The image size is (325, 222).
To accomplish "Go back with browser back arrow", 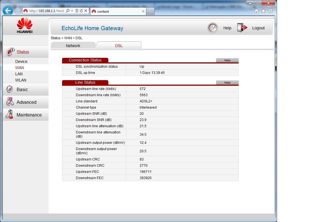I will click(x=8, y=11).
